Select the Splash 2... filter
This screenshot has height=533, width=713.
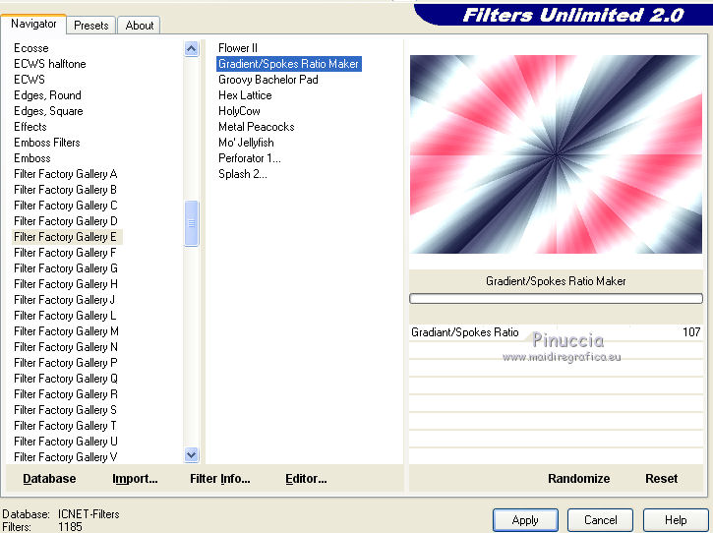[x=243, y=174]
